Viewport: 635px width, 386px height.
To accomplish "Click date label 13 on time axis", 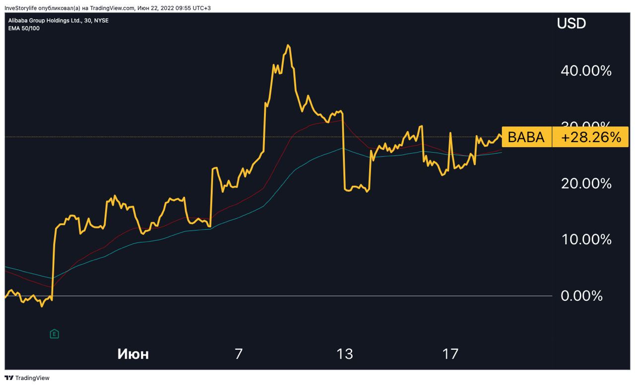I will tap(344, 354).
